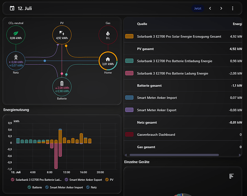The height and width of the screenshot is (196, 247).
Task: Click the Jetzt button
Action: pos(198,8)
